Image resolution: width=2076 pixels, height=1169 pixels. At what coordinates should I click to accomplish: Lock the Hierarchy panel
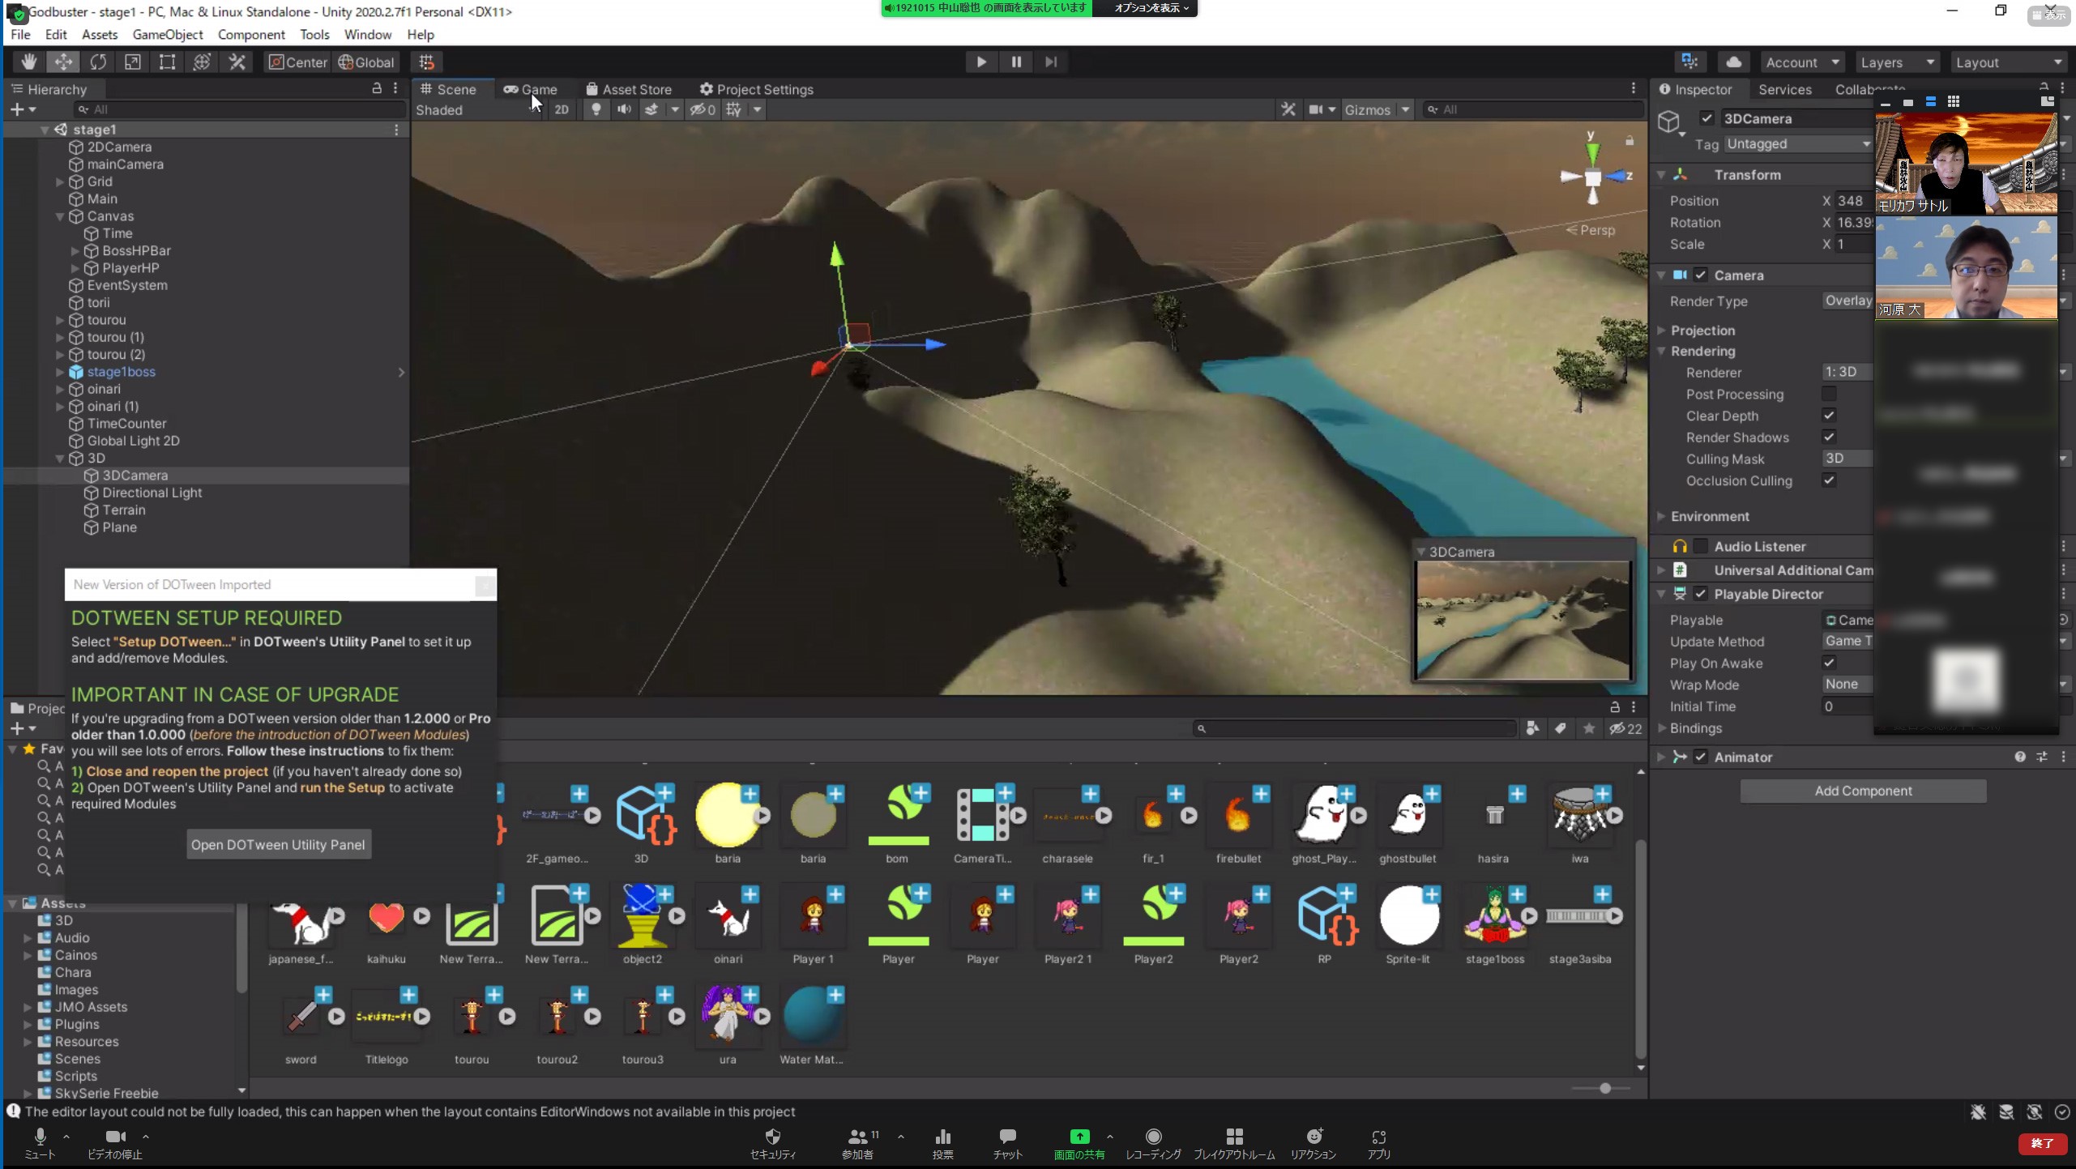pyautogui.click(x=377, y=88)
